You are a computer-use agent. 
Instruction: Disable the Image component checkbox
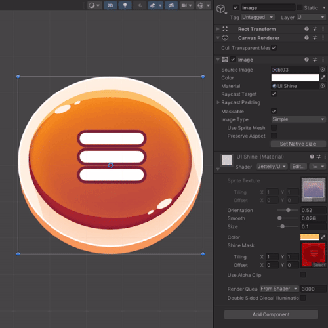click(x=233, y=60)
